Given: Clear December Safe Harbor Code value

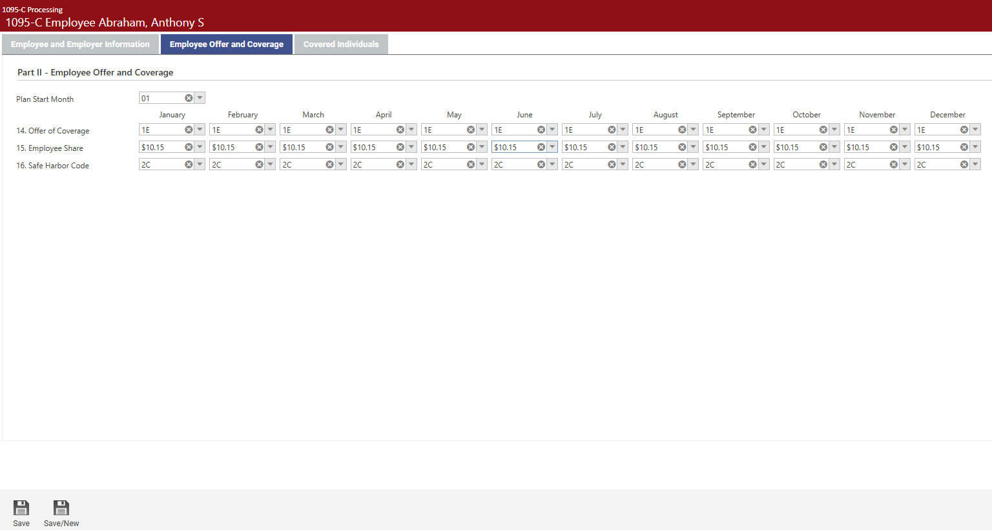Looking at the screenshot, I should click(x=964, y=164).
